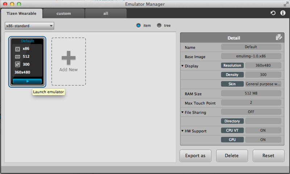Click the File Sharing OFF value
This screenshot has width=290, height=174.
251,112
